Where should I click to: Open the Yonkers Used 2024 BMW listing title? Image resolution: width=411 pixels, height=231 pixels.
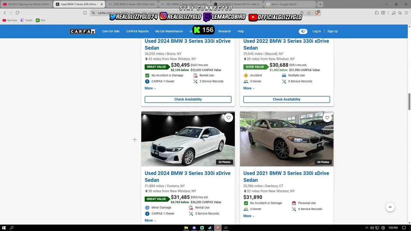click(x=188, y=176)
